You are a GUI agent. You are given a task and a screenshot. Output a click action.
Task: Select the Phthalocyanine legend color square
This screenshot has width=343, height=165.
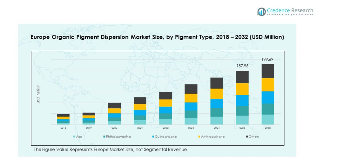[x=104, y=137]
